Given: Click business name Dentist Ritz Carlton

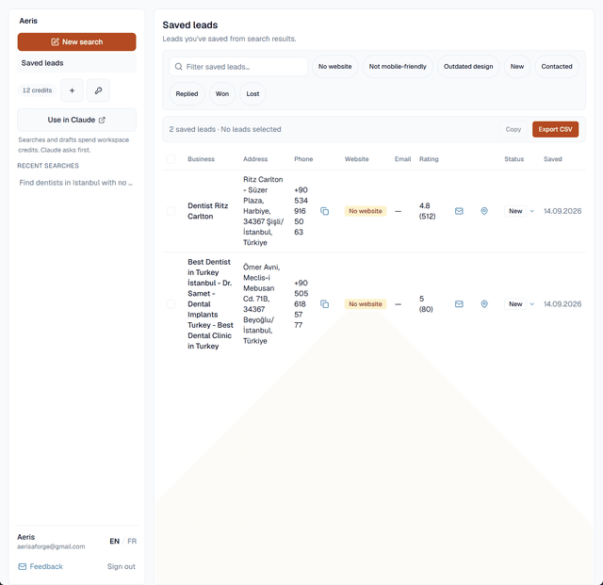Looking at the screenshot, I should pyautogui.click(x=208, y=211).
